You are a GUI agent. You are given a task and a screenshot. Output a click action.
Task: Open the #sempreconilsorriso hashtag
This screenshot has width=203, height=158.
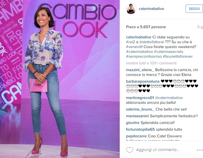[x=144, y=56]
